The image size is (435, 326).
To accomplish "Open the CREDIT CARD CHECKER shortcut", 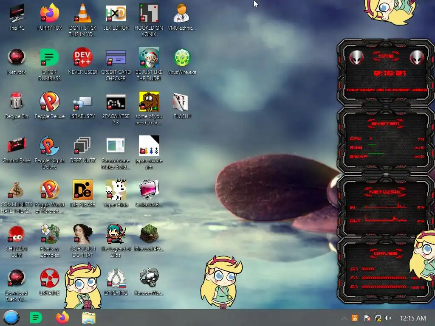I will coord(116,65).
